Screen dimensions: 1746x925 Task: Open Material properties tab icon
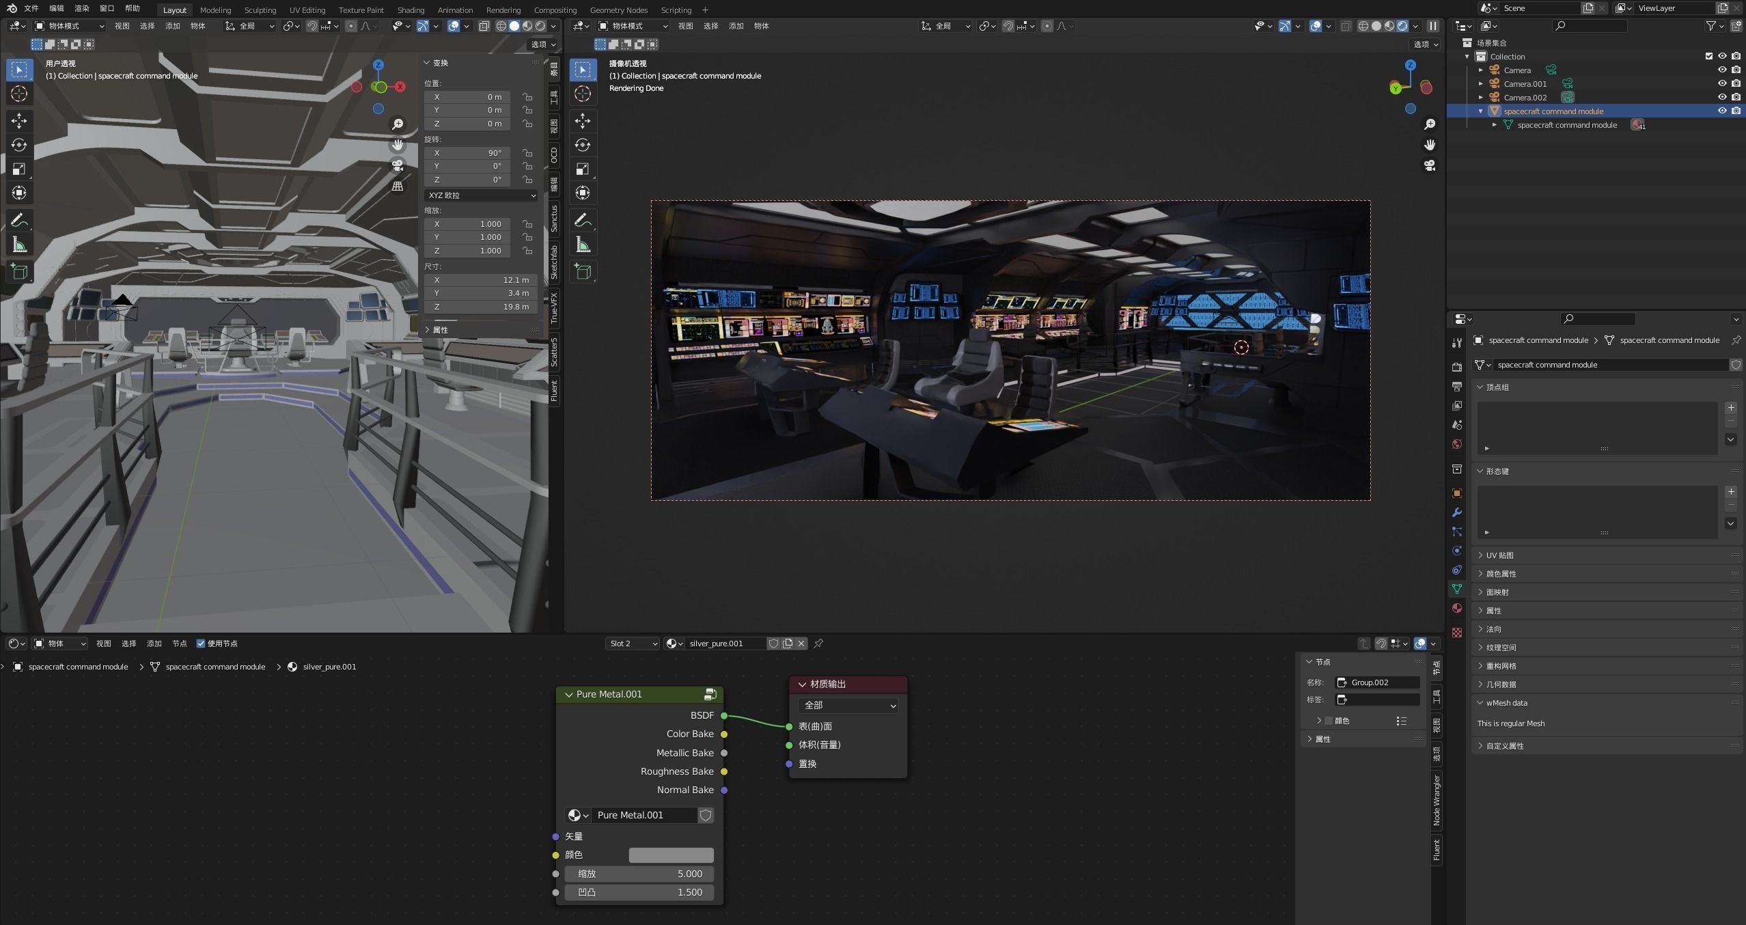point(1457,608)
